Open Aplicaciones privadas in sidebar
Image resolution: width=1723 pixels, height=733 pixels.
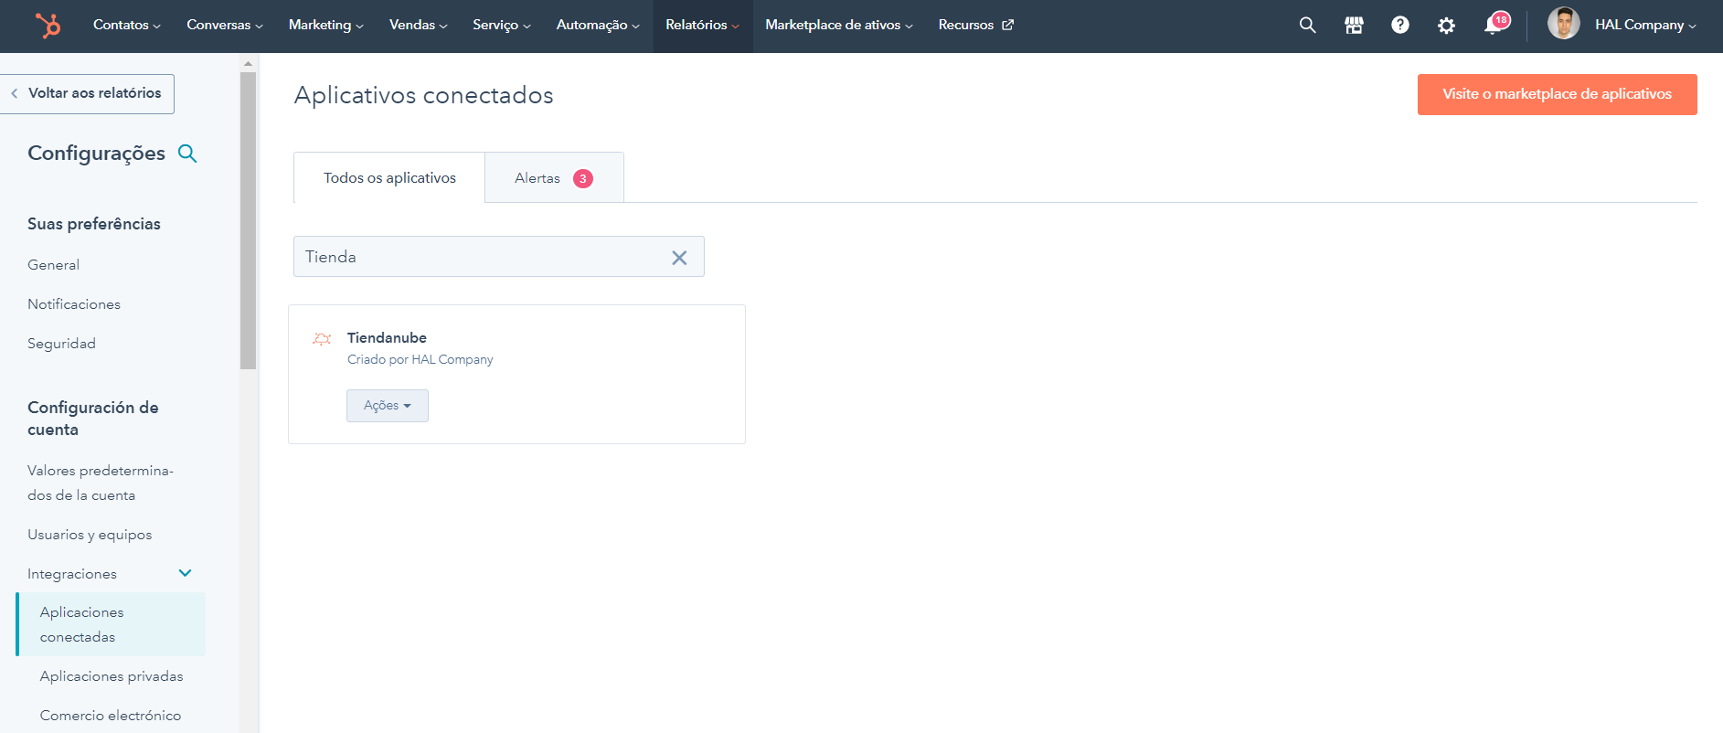pos(112,676)
